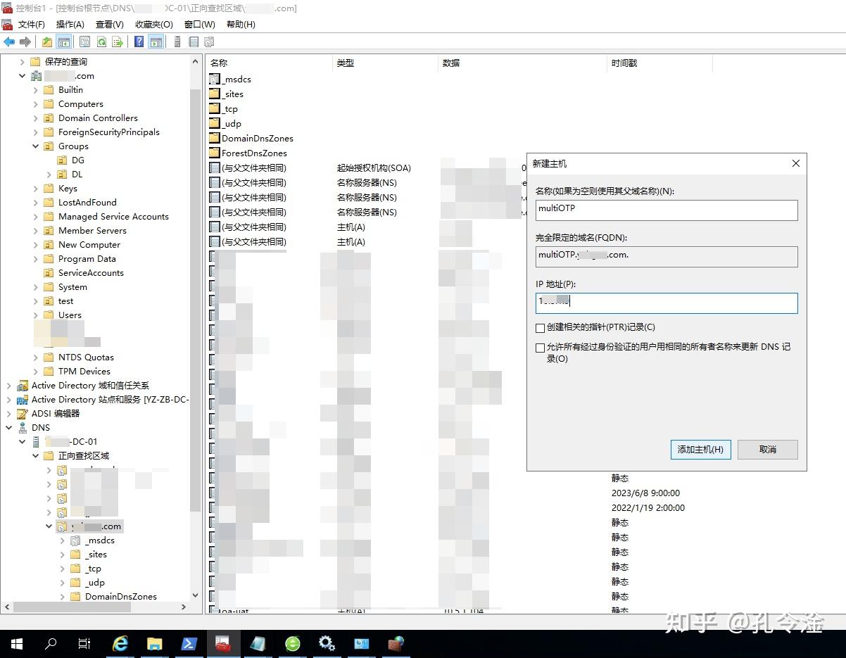The height and width of the screenshot is (658, 846).
Task: Click tree scrollbar down arrow
Action: pyautogui.click(x=196, y=595)
